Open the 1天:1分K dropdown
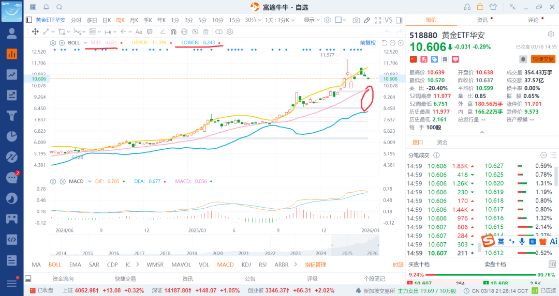Viewport: 559px width, 296px height. (280, 20)
